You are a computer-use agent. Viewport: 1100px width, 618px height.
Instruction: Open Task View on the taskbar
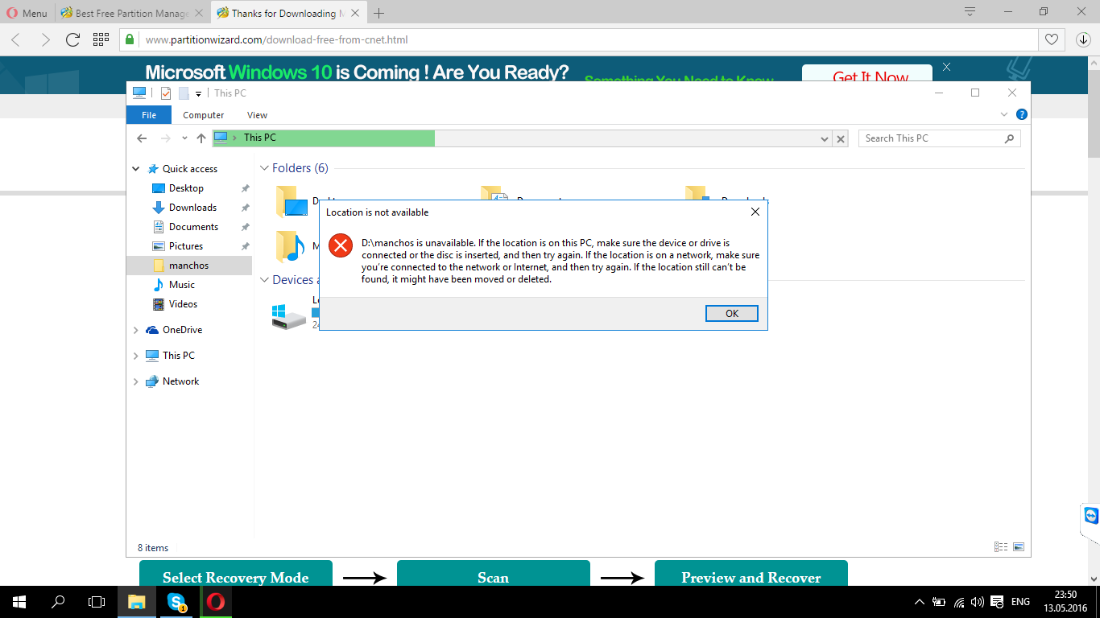(97, 602)
